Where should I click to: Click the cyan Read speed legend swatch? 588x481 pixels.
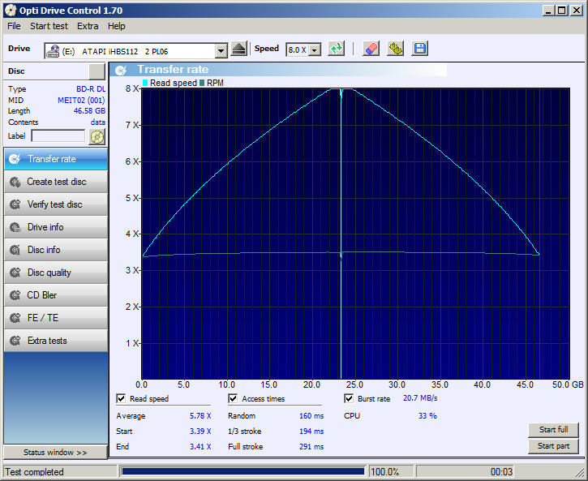pos(145,83)
